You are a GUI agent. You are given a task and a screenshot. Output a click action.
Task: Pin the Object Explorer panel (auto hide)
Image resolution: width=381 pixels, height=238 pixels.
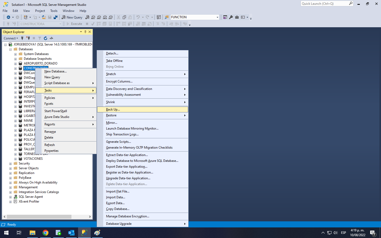[85, 32]
